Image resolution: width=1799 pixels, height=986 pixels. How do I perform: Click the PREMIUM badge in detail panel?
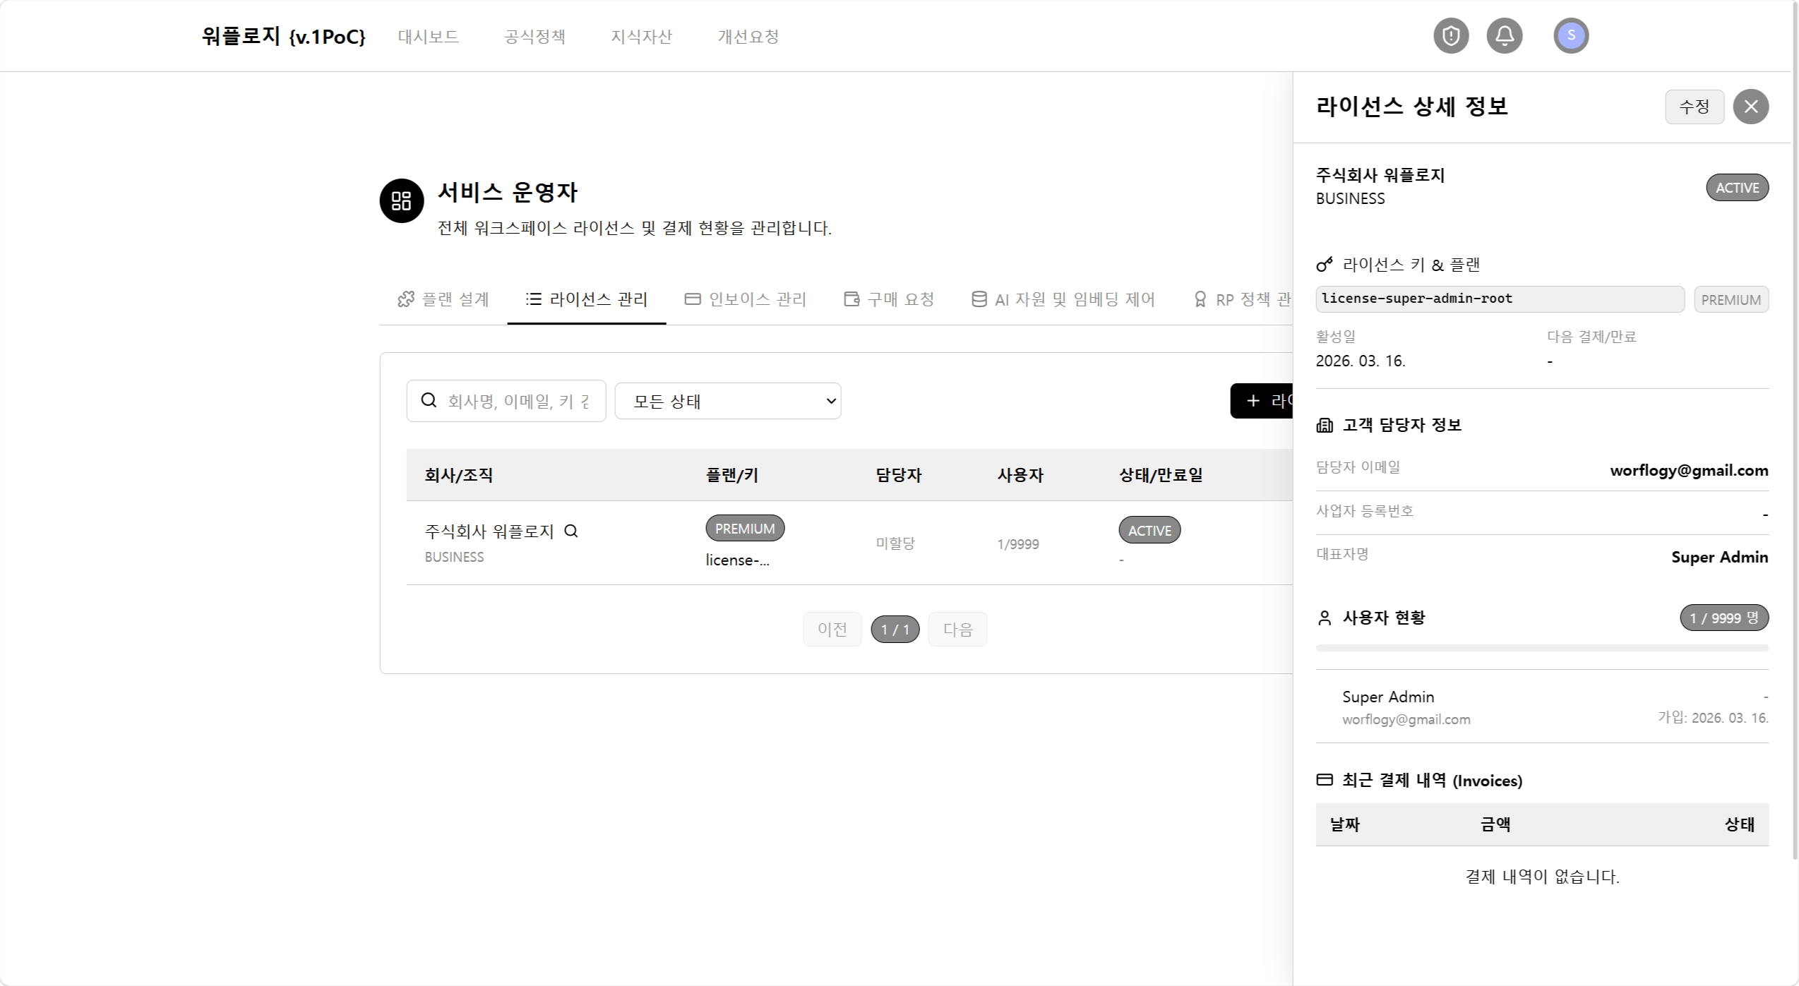click(1731, 299)
